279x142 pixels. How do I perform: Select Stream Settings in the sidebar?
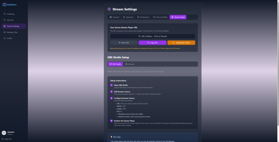(x=14, y=26)
